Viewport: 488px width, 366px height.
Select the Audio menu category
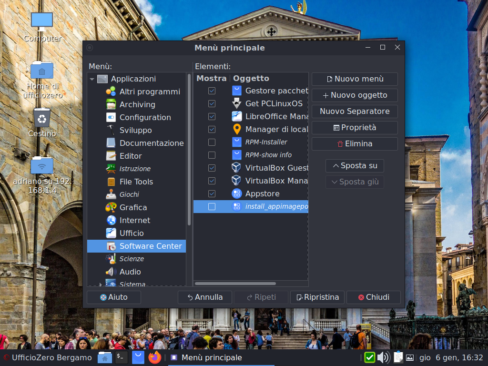click(x=130, y=272)
